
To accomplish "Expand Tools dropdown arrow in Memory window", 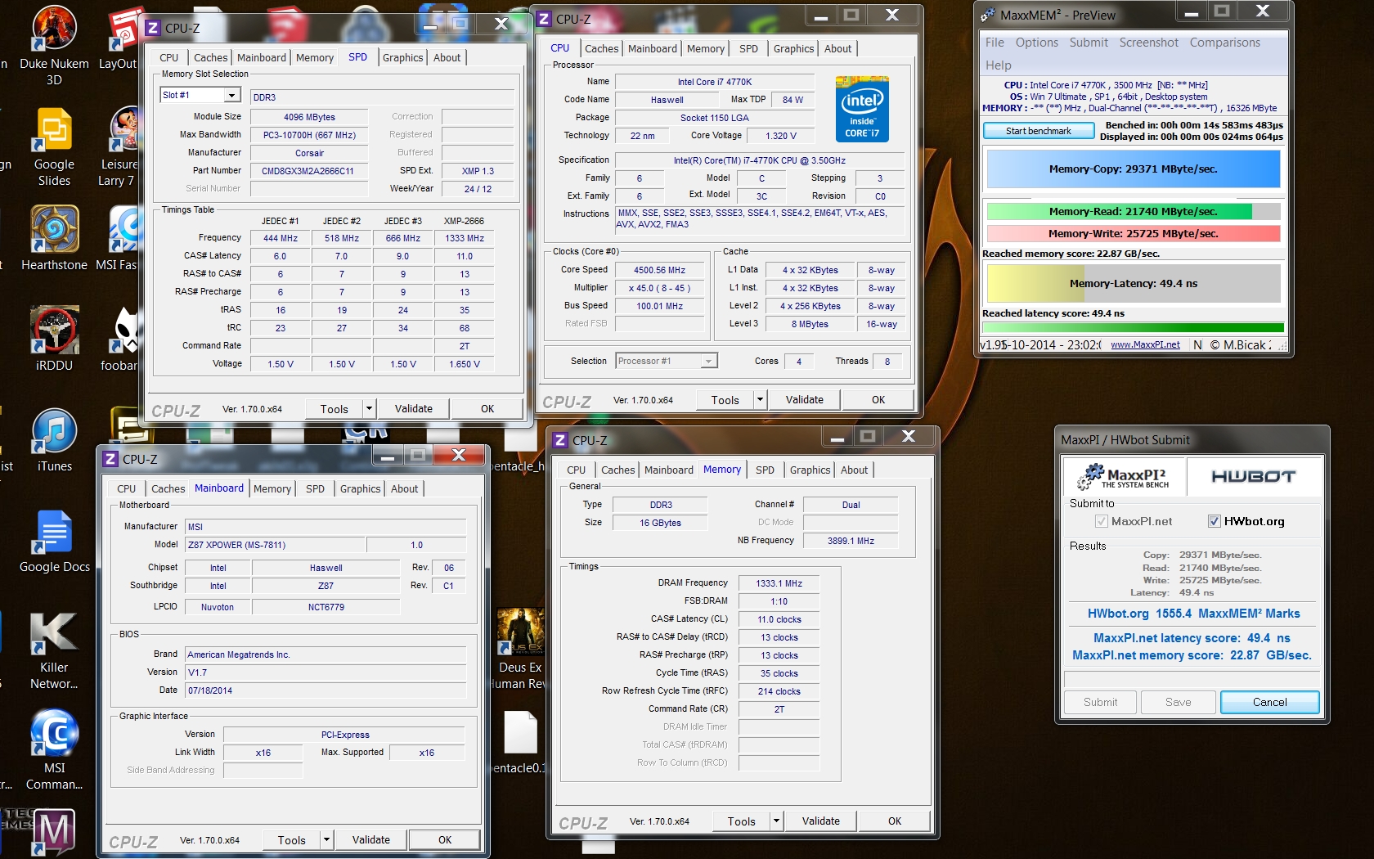I will (776, 821).
